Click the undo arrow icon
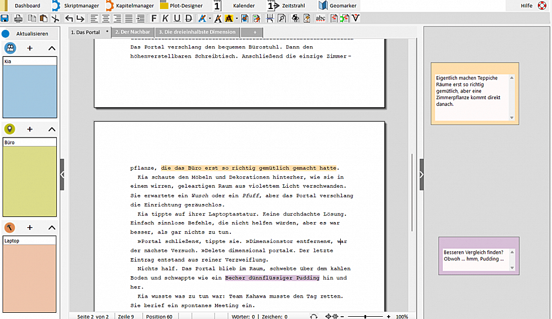Screen dimensions: 552x319 coord(69,18)
